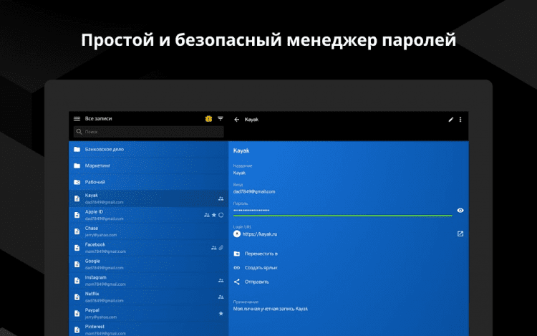Open the three-dot overflow menu

(x=460, y=120)
